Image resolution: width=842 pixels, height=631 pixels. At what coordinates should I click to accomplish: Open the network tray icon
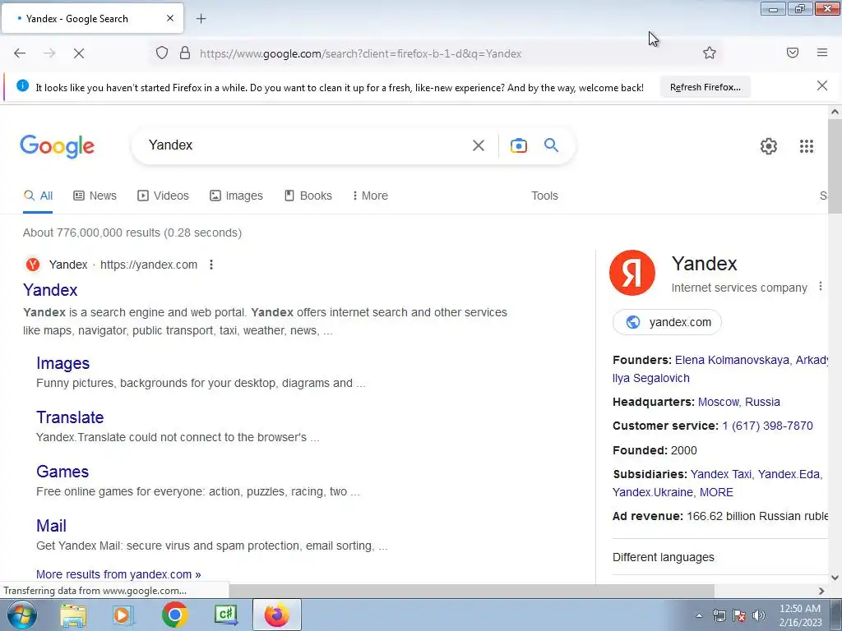tap(719, 615)
